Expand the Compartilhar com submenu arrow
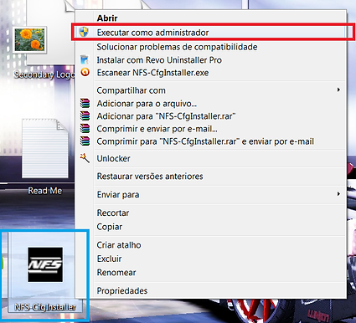The height and width of the screenshot is (323, 356). [338, 90]
